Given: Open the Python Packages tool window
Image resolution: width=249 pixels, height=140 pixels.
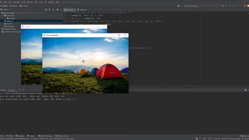Looking at the screenshot, I should click(x=45, y=136).
